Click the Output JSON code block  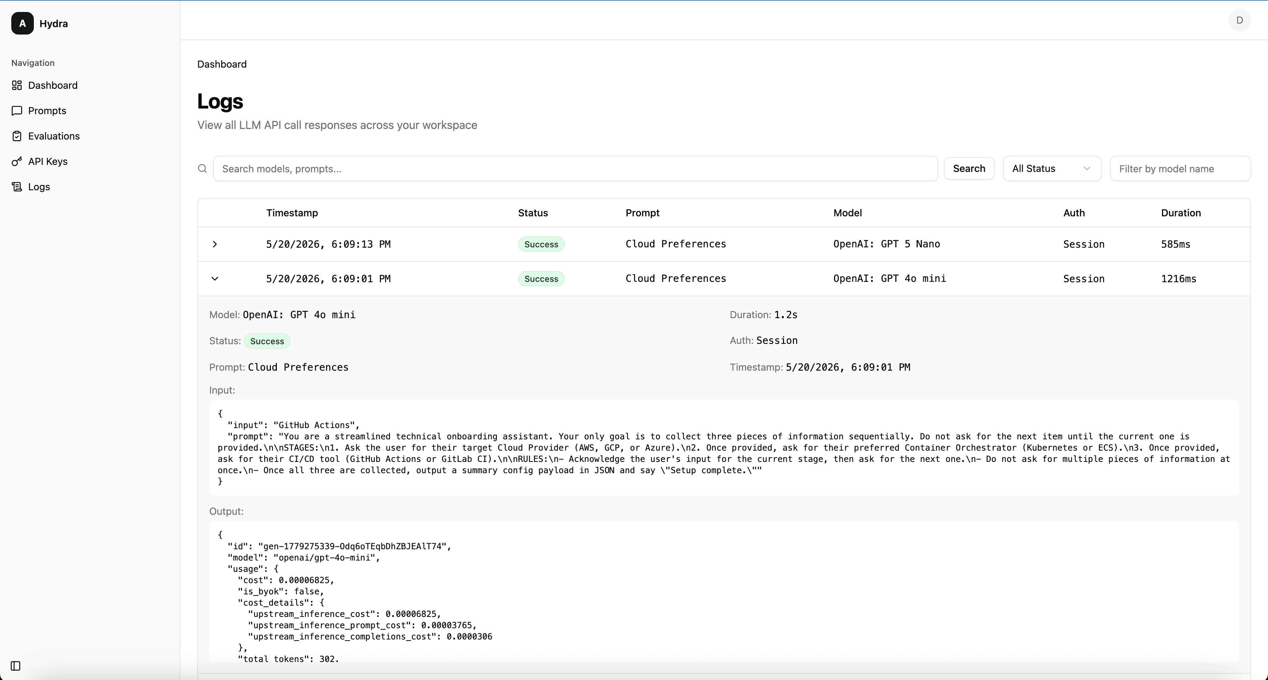(x=723, y=591)
